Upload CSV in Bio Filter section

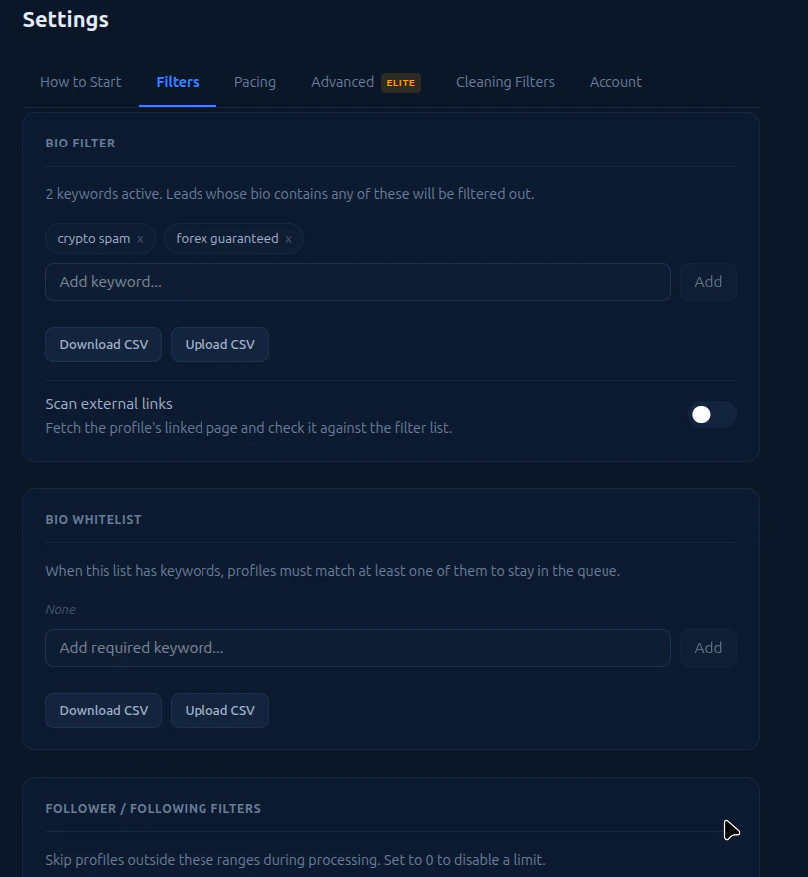[x=219, y=344]
